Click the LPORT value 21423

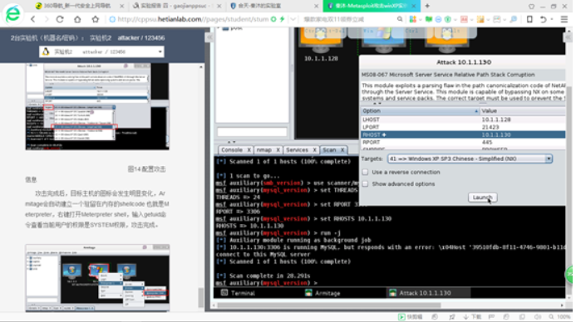click(490, 127)
